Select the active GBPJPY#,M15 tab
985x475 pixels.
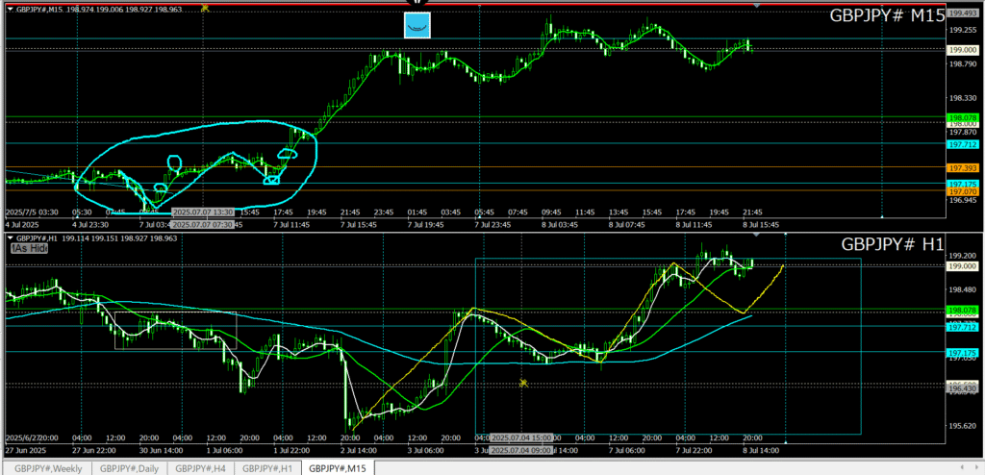tap(337, 468)
